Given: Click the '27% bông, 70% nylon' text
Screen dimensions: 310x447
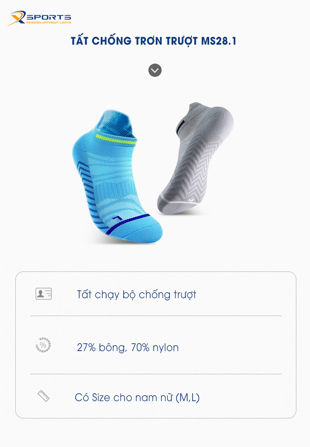Looking at the screenshot, I should click(x=128, y=347).
